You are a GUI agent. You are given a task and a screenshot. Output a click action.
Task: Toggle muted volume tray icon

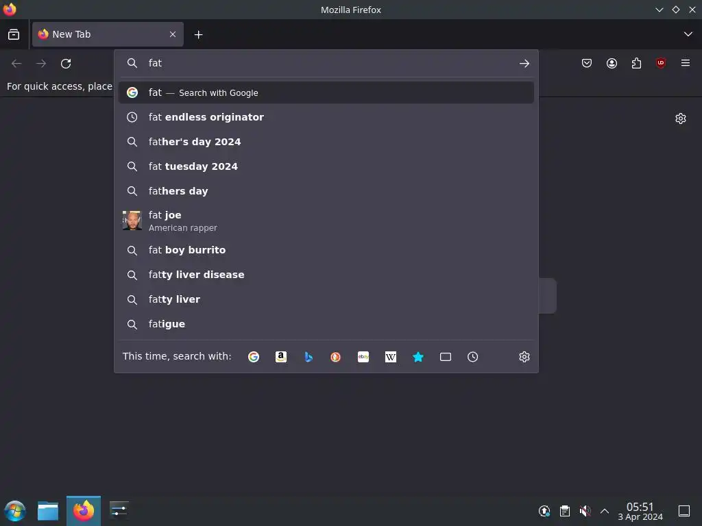[x=585, y=511]
